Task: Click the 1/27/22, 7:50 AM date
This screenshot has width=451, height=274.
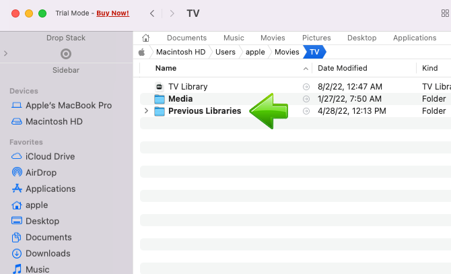Action: coord(349,99)
